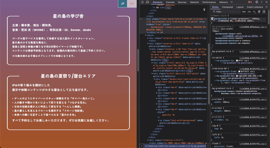The width and height of the screenshot is (270, 148).
Task: Switch to Computed styles tab
Action: click(227, 7)
